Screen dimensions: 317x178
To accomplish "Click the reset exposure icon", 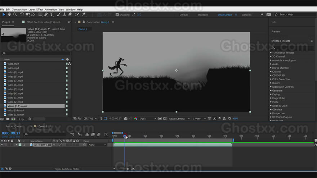I will click(229, 118).
